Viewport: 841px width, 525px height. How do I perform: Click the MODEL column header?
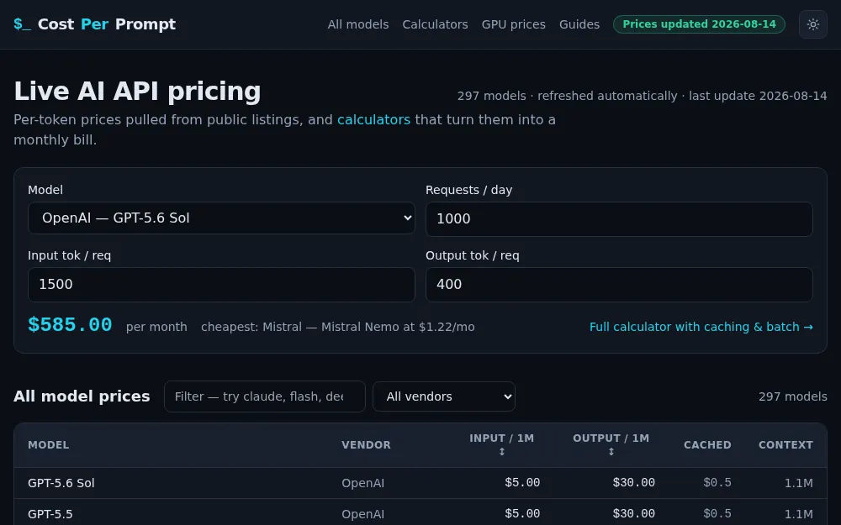pos(48,445)
